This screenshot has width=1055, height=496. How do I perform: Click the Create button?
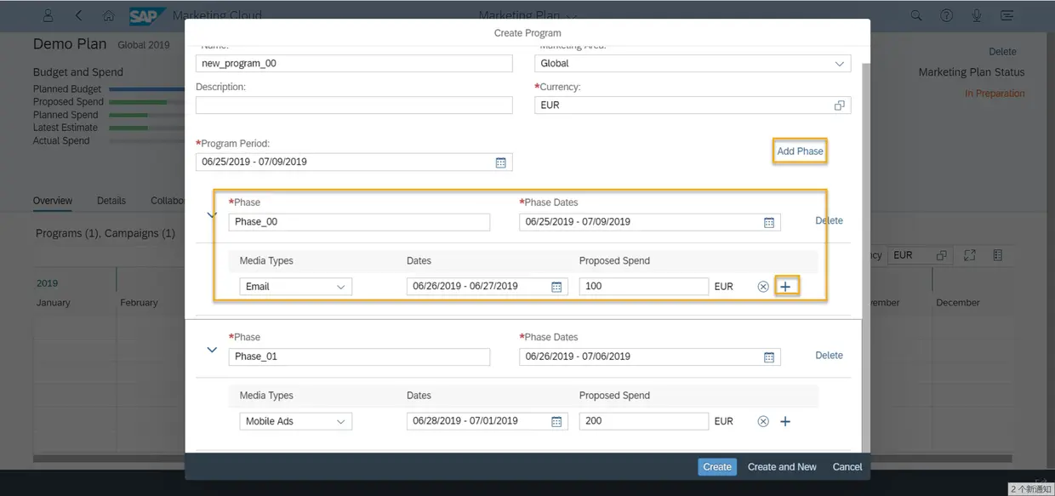coord(717,467)
